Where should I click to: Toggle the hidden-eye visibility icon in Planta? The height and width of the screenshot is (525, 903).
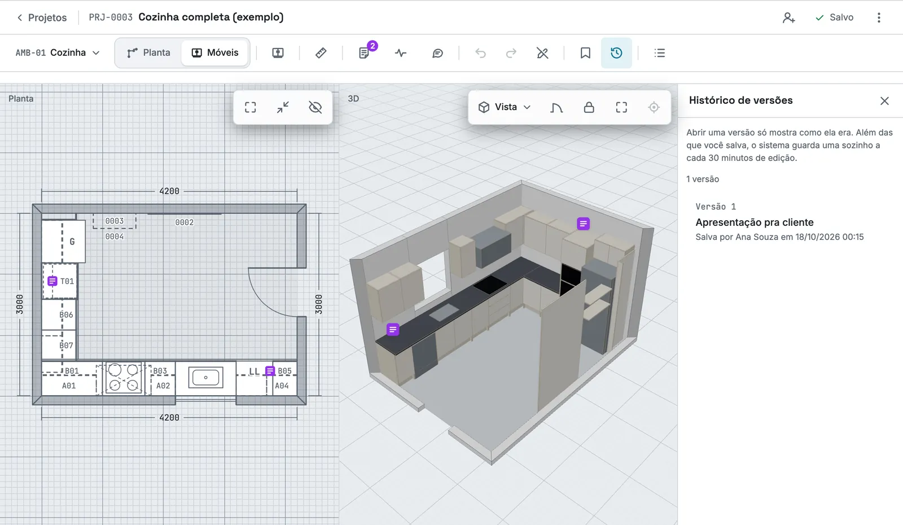coord(315,107)
